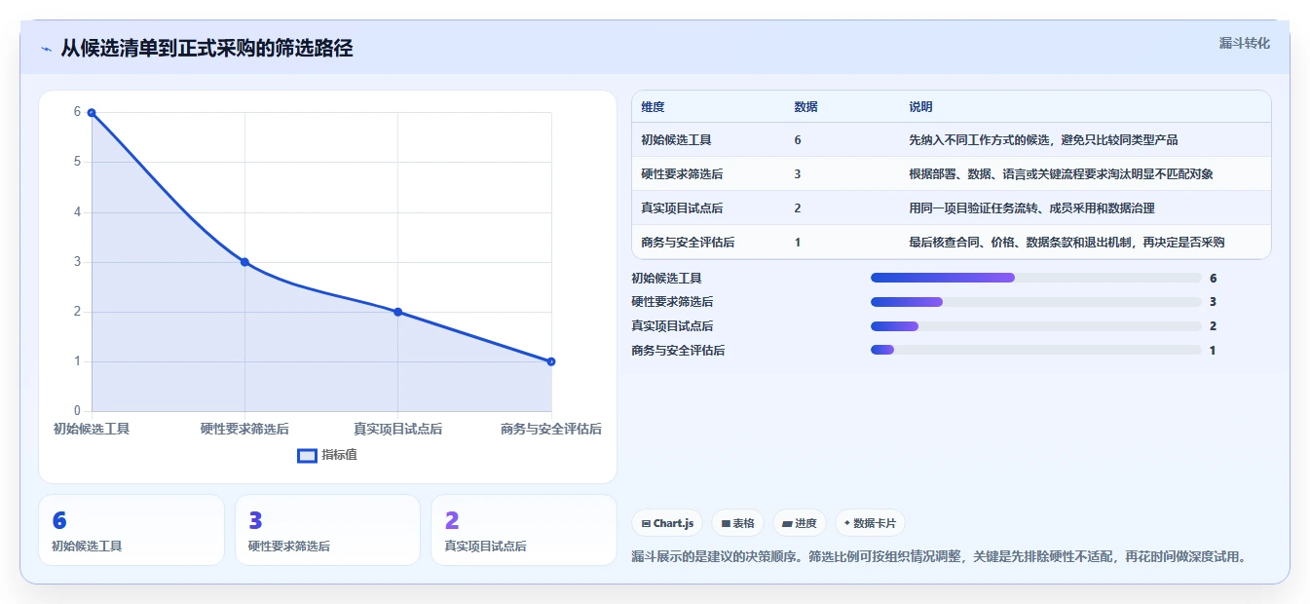Screen dimensions: 1310x604
Task: Click the chart data point for 真实项目试点后
Action: [397, 312]
